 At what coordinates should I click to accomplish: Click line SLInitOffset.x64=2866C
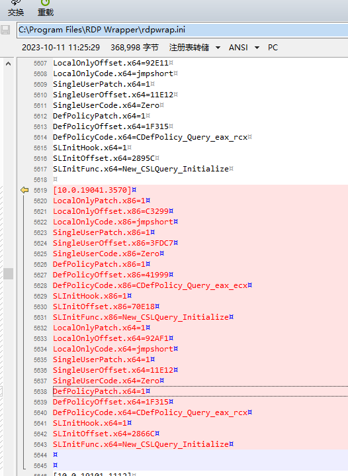pos(104,434)
